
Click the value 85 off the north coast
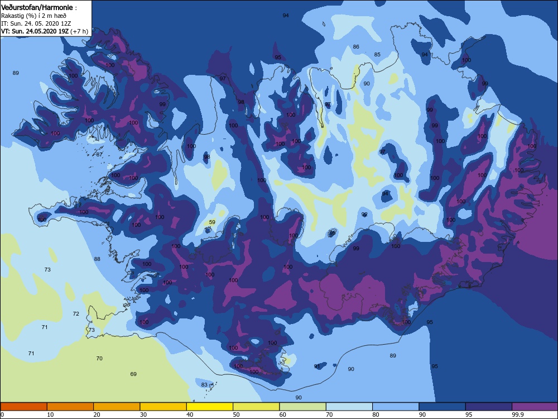tap(377, 55)
